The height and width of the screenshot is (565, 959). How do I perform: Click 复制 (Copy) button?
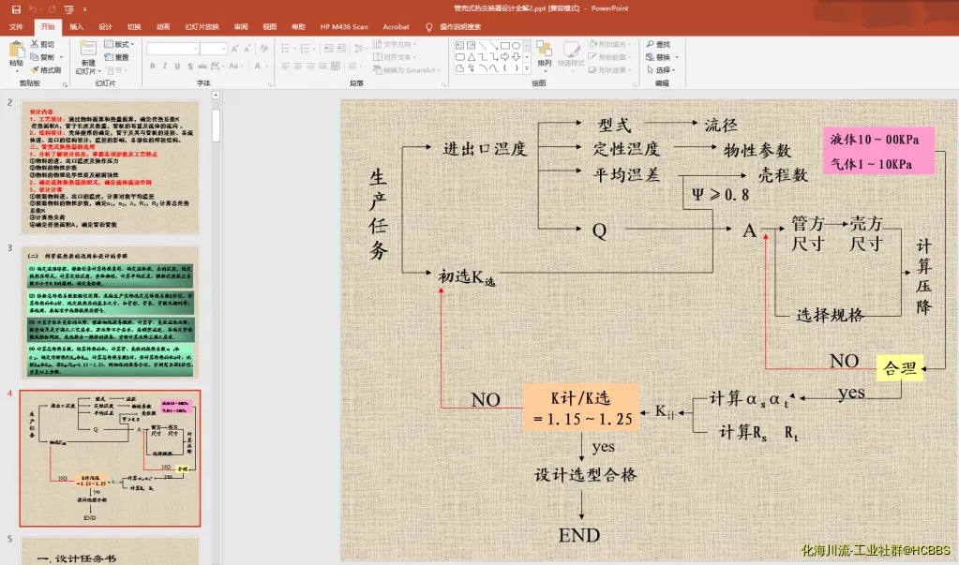(x=42, y=57)
